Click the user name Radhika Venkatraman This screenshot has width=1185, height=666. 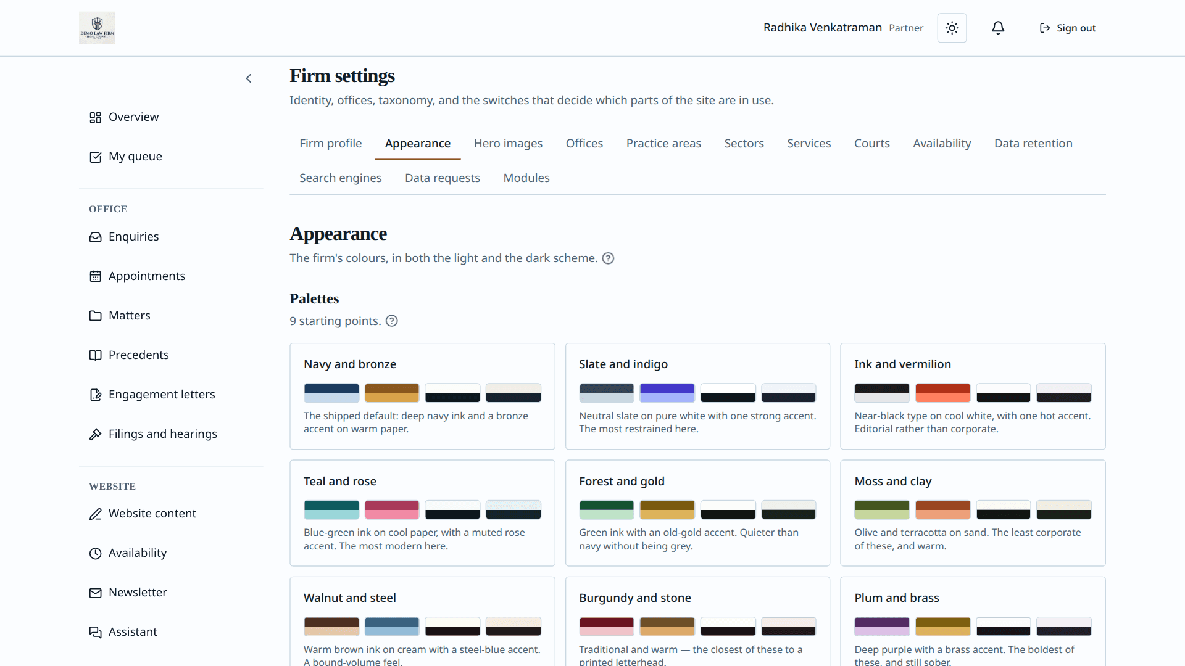[822, 28]
